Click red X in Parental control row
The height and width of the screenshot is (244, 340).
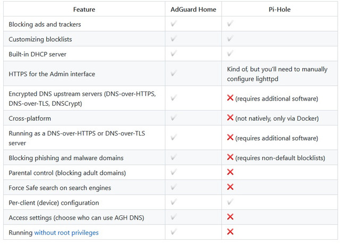pyautogui.click(x=230, y=173)
